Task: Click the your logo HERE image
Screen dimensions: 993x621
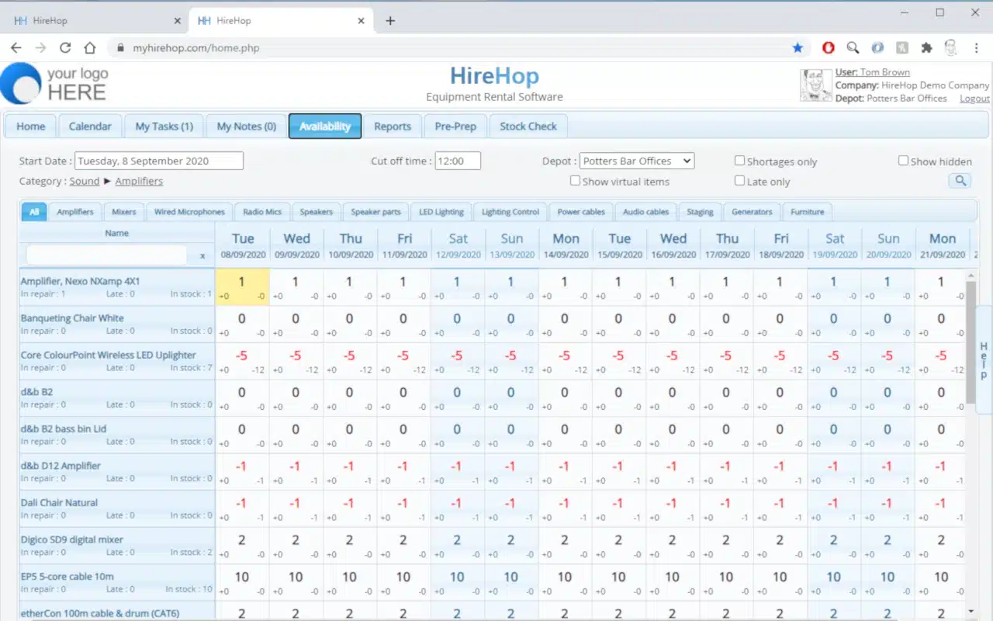Action: point(54,84)
